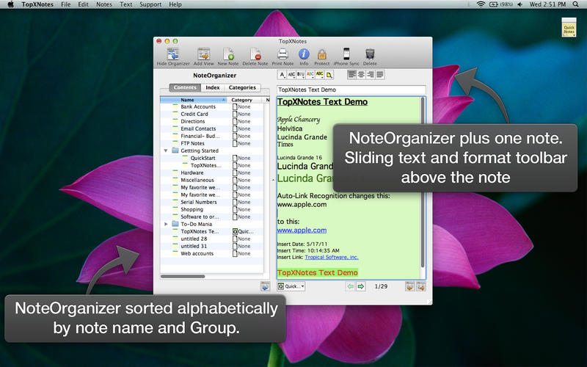Select the center-align text button
The height and width of the screenshot is (367, 587).
pyautogui.click(x=361, y=74)
